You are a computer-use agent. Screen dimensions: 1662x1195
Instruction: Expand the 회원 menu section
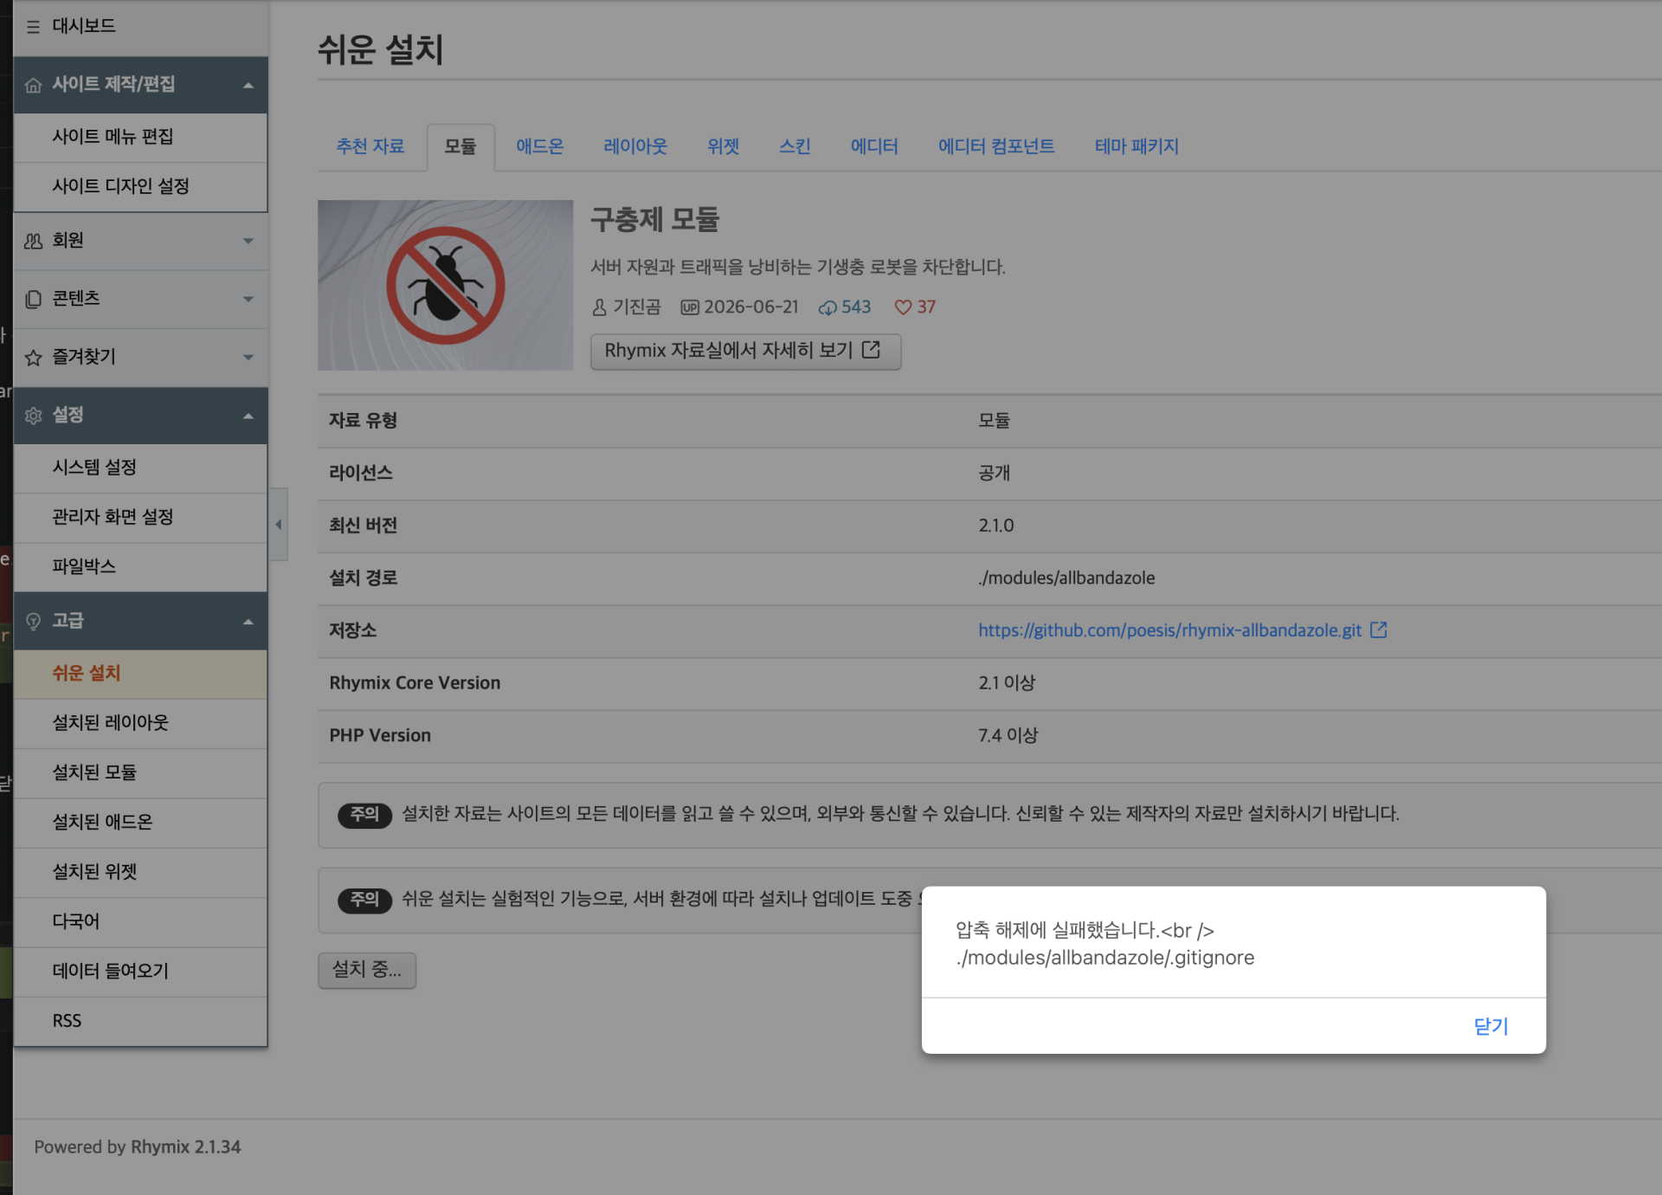click(248, 241)
